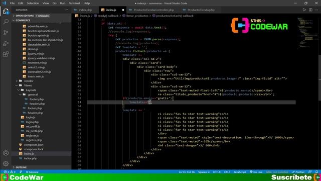Open composer.lock file

click(34, 149)
